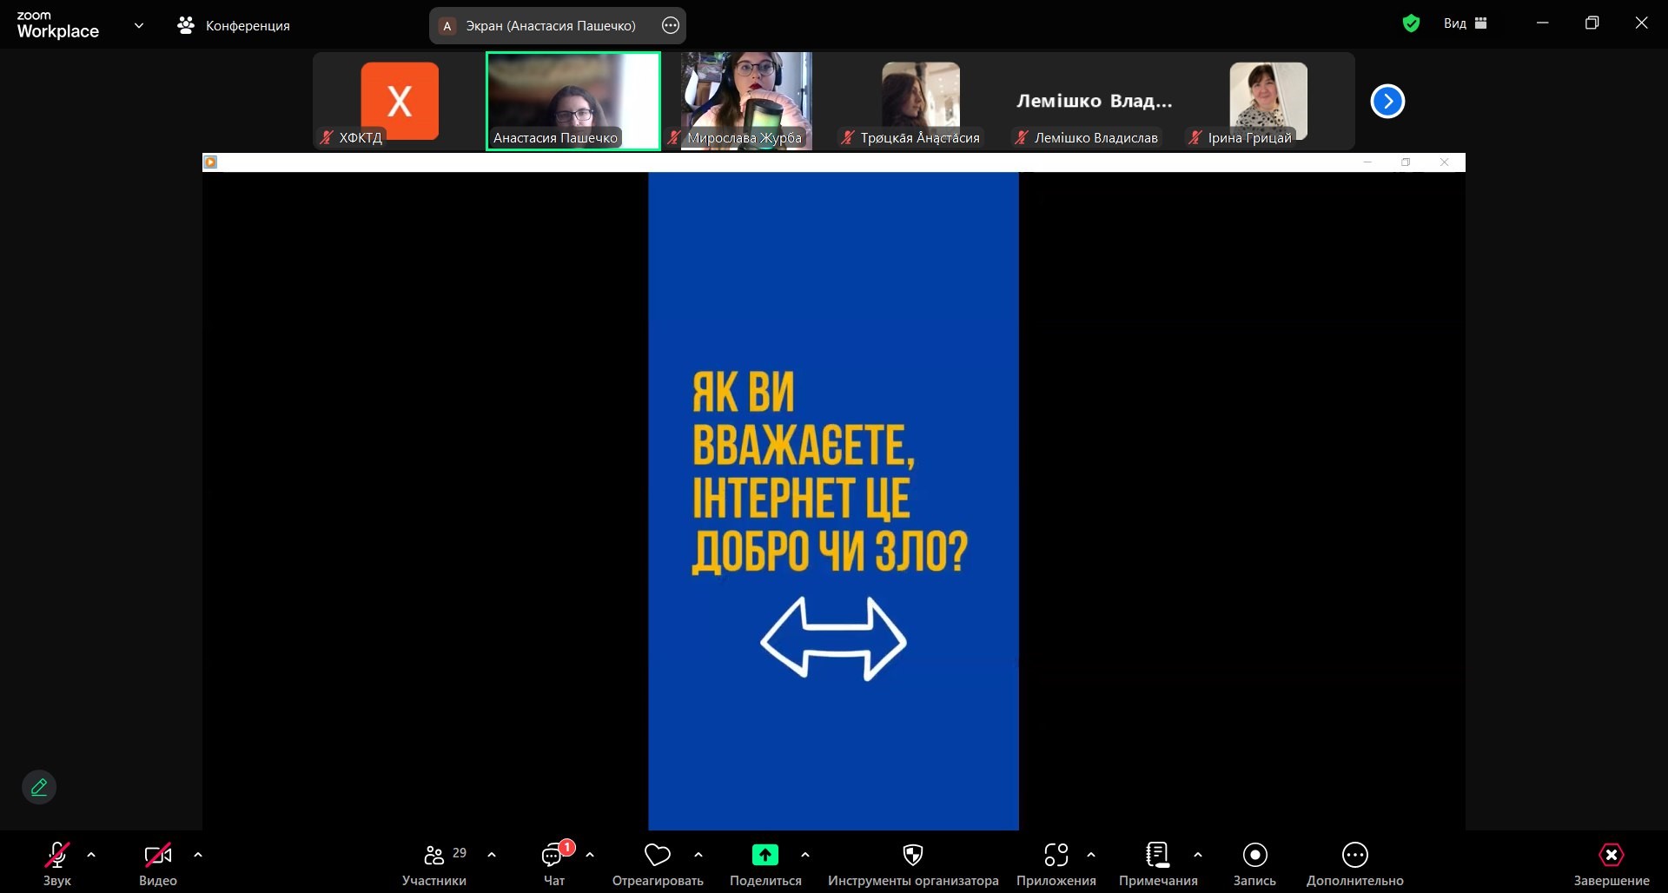
Task: Open the Участники participants panel
Action: pyautogui.click(x=434, y=856)
